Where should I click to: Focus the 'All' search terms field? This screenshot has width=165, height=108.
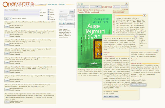coord(22,10)
